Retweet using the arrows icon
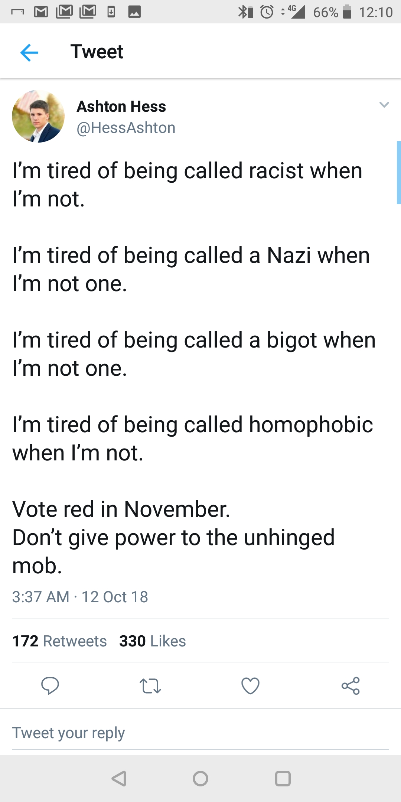Viewport: 401px width, 802px height. coord(150,686)
